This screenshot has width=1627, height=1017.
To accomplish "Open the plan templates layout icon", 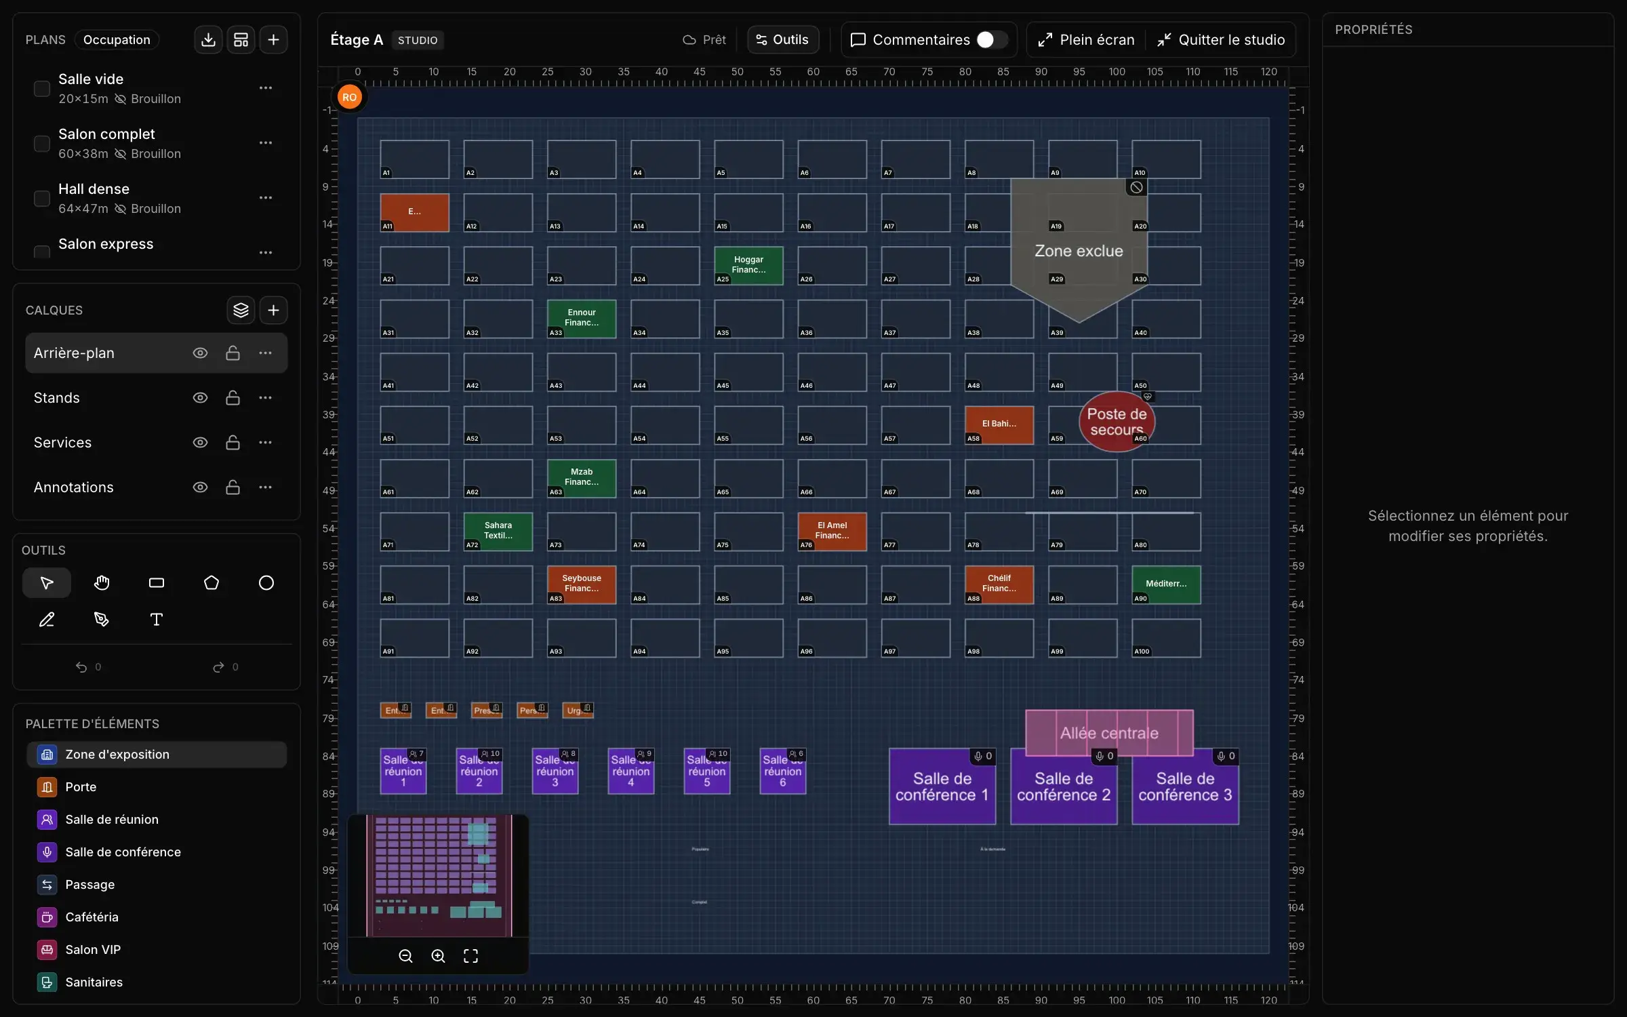I will (x=241, y=40).
